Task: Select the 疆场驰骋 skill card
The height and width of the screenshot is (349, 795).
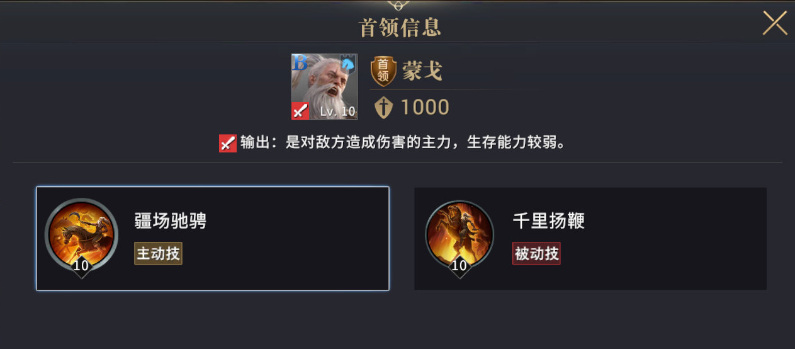Action: pyautogui.click(x=213, y=239)
